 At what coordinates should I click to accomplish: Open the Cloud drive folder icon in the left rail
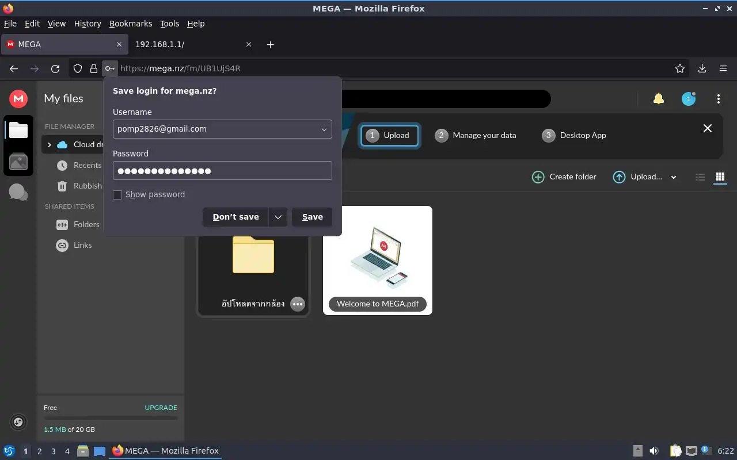click(18, 130)
